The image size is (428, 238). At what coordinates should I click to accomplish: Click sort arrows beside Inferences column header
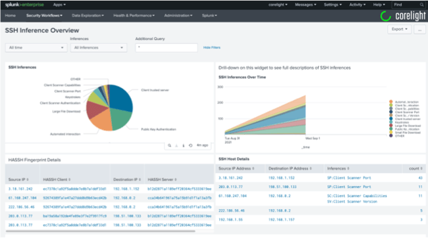pyautogui.click(x=348, y=168)
